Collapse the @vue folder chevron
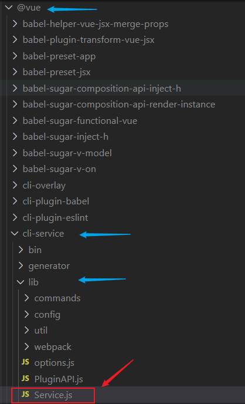This screenshot has width=245, height=404. click(x=9, y=8)
